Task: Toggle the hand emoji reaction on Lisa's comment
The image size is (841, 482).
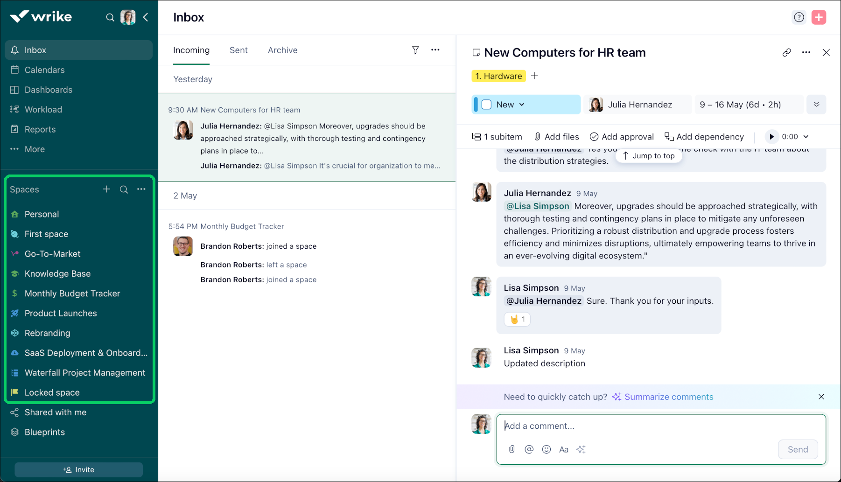Action: coord(517,319)
